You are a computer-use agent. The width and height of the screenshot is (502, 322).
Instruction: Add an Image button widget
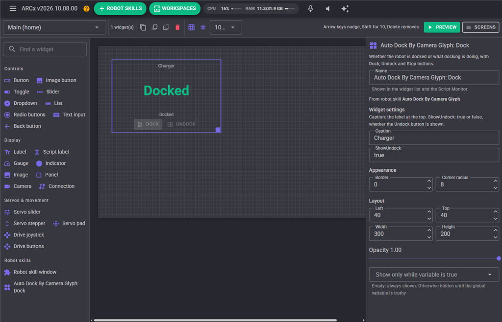(x=56, y=80)
